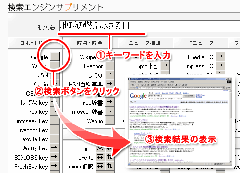Click the arrow beside FreshEye key
Image resolution: width=240 pixels, height=173 pixels.
(55, 166)
